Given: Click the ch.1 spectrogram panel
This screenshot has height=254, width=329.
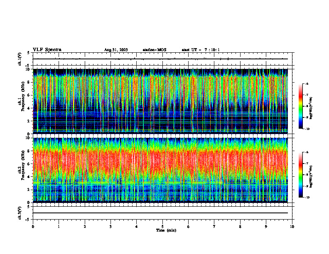Looking at the screenshot, I should point(160,101).
